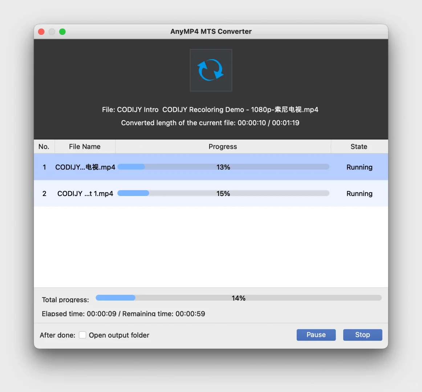422x392 pixels.
Task: Pause the conversion process
Action: tap(316, 335)
